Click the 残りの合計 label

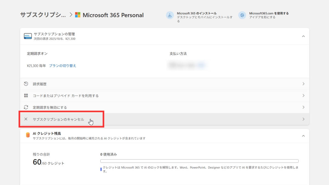tap(41, 155)
